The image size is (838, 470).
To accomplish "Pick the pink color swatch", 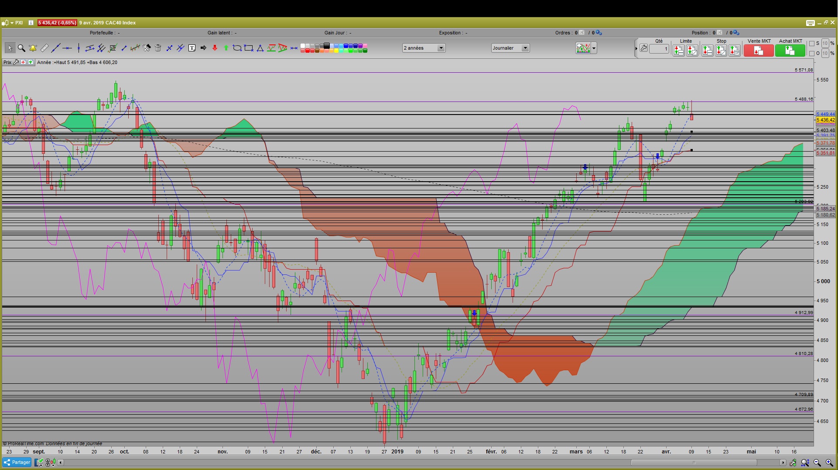I will point(365,45).
